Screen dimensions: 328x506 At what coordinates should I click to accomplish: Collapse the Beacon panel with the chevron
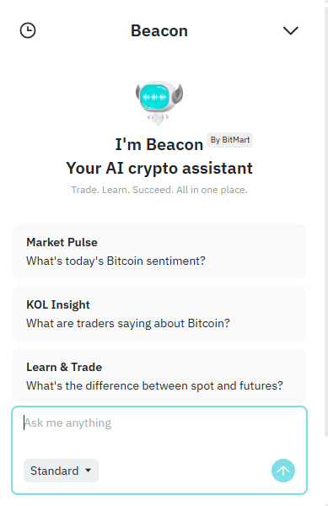[291, 30]
